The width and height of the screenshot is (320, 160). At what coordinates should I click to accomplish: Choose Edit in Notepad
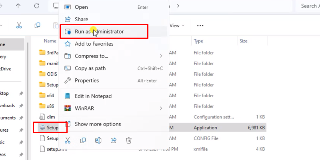pyautogui.click(x=93, y=96)
